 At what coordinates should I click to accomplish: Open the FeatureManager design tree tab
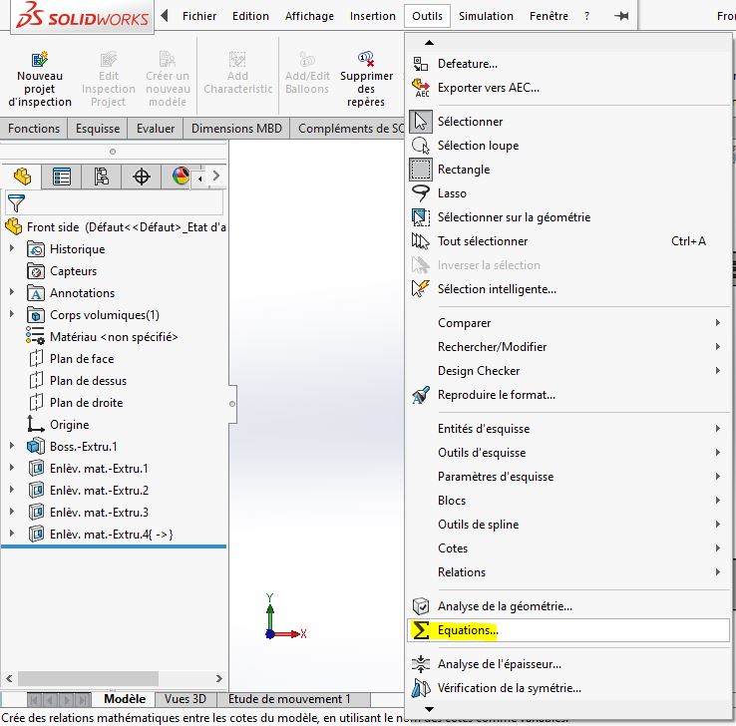pyautogui.click(x=22, y=177)
